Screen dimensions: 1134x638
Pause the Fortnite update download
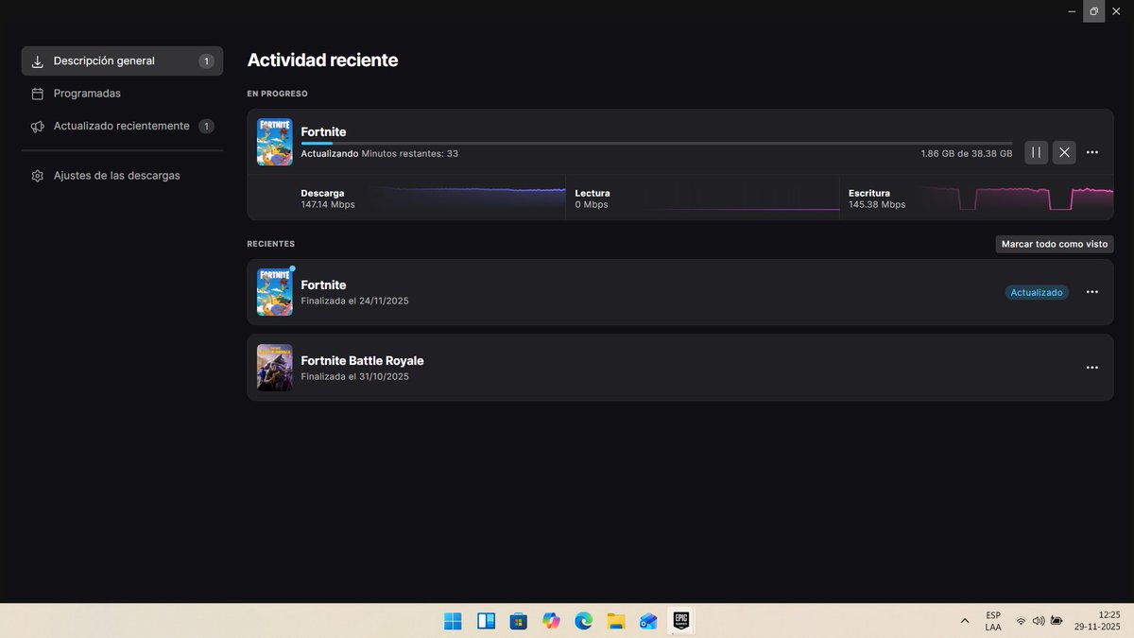pyautogui.click(x=1035, y=151)
